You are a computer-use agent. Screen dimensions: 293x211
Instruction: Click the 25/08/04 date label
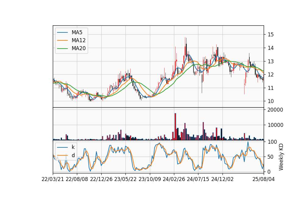click(x=264, y=179)
